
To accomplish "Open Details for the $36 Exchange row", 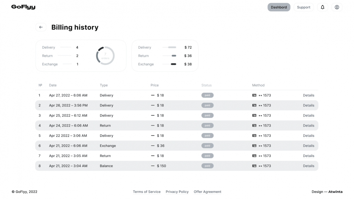I will coord(308,146).
